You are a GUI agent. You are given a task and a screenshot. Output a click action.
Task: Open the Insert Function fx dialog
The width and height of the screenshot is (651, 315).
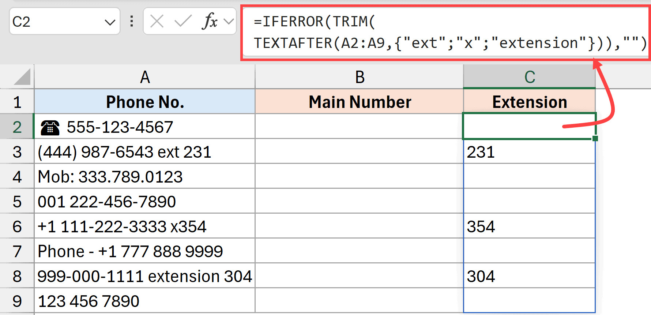pyautogui.click(x=210, y=22)
